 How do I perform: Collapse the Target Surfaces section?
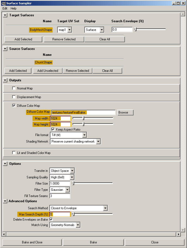point(5,15)
